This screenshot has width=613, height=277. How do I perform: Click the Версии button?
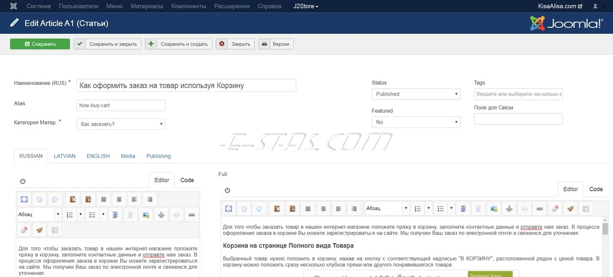pos(276,44)
